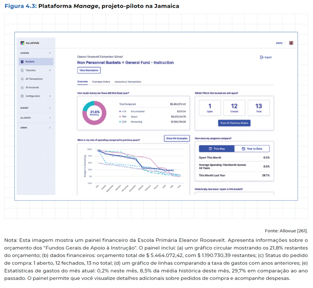This screenshot has height=288, width=313.
Task: Switch comparison to Year to Date
Action: (252, 149)
